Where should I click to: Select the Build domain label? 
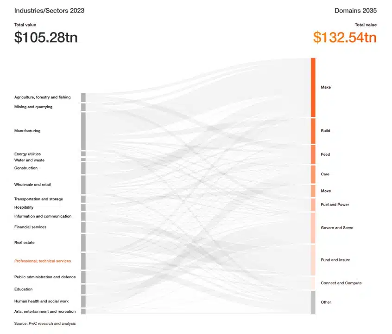(325, 131)
